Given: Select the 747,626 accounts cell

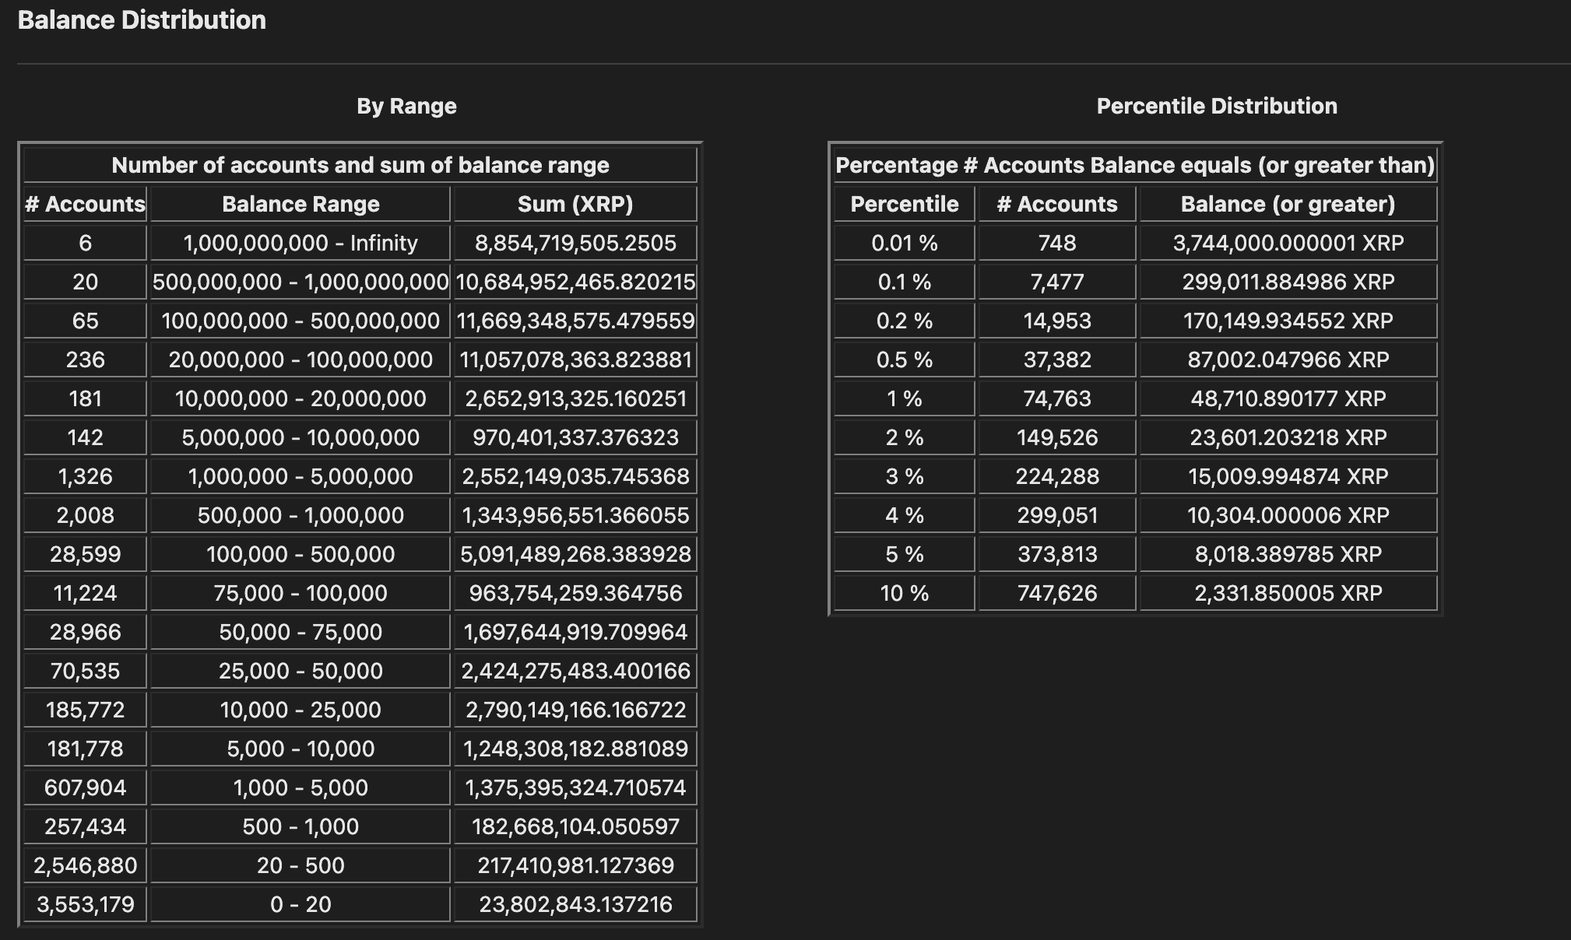Looking at the screenshot, I should click(x=1056, y=593).
